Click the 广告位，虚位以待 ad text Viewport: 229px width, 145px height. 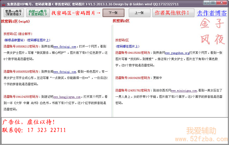coord(29,122)
